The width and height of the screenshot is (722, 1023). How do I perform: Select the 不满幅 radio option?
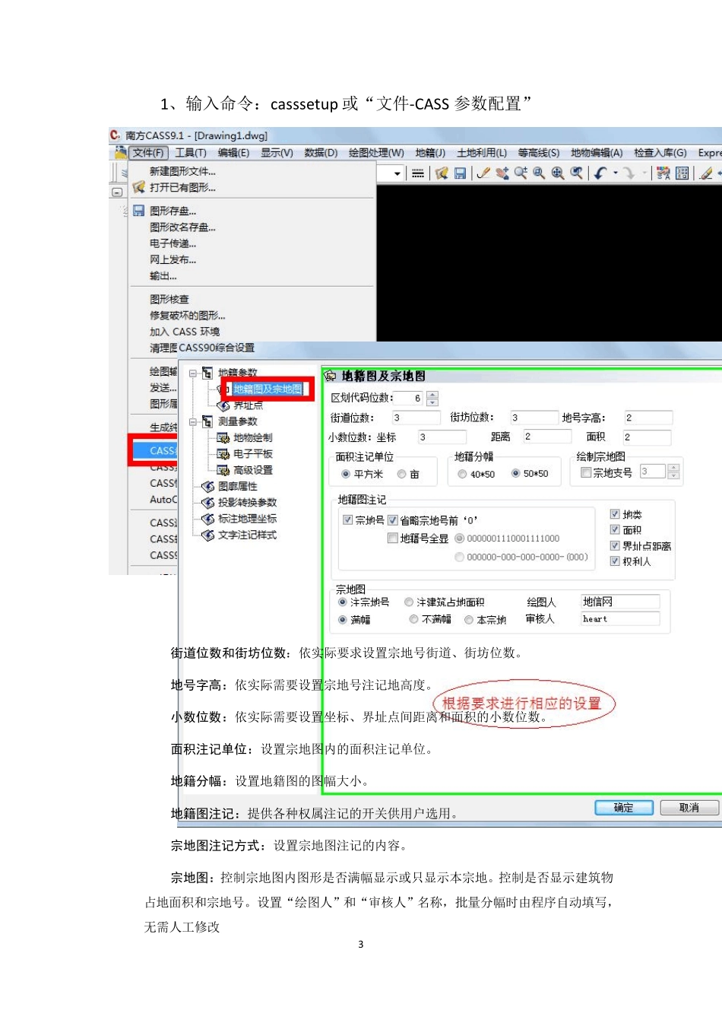pyautogui.click(x=413, y=619)
